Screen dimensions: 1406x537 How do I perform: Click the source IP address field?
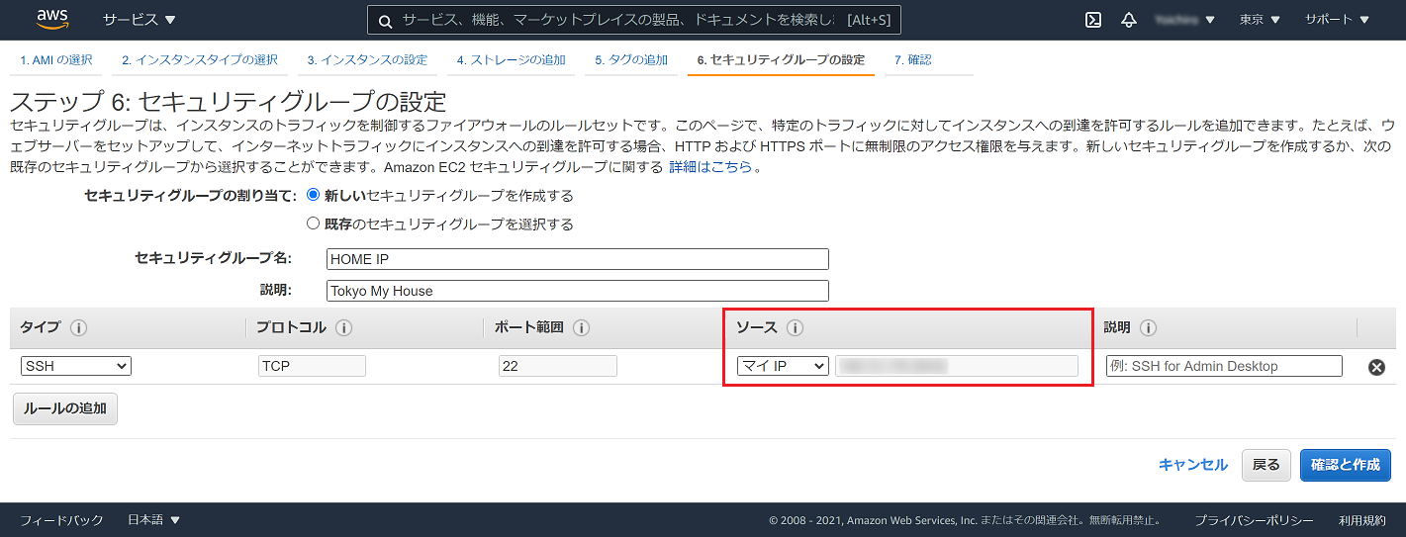pyautogui.click(x=957, y=366)
